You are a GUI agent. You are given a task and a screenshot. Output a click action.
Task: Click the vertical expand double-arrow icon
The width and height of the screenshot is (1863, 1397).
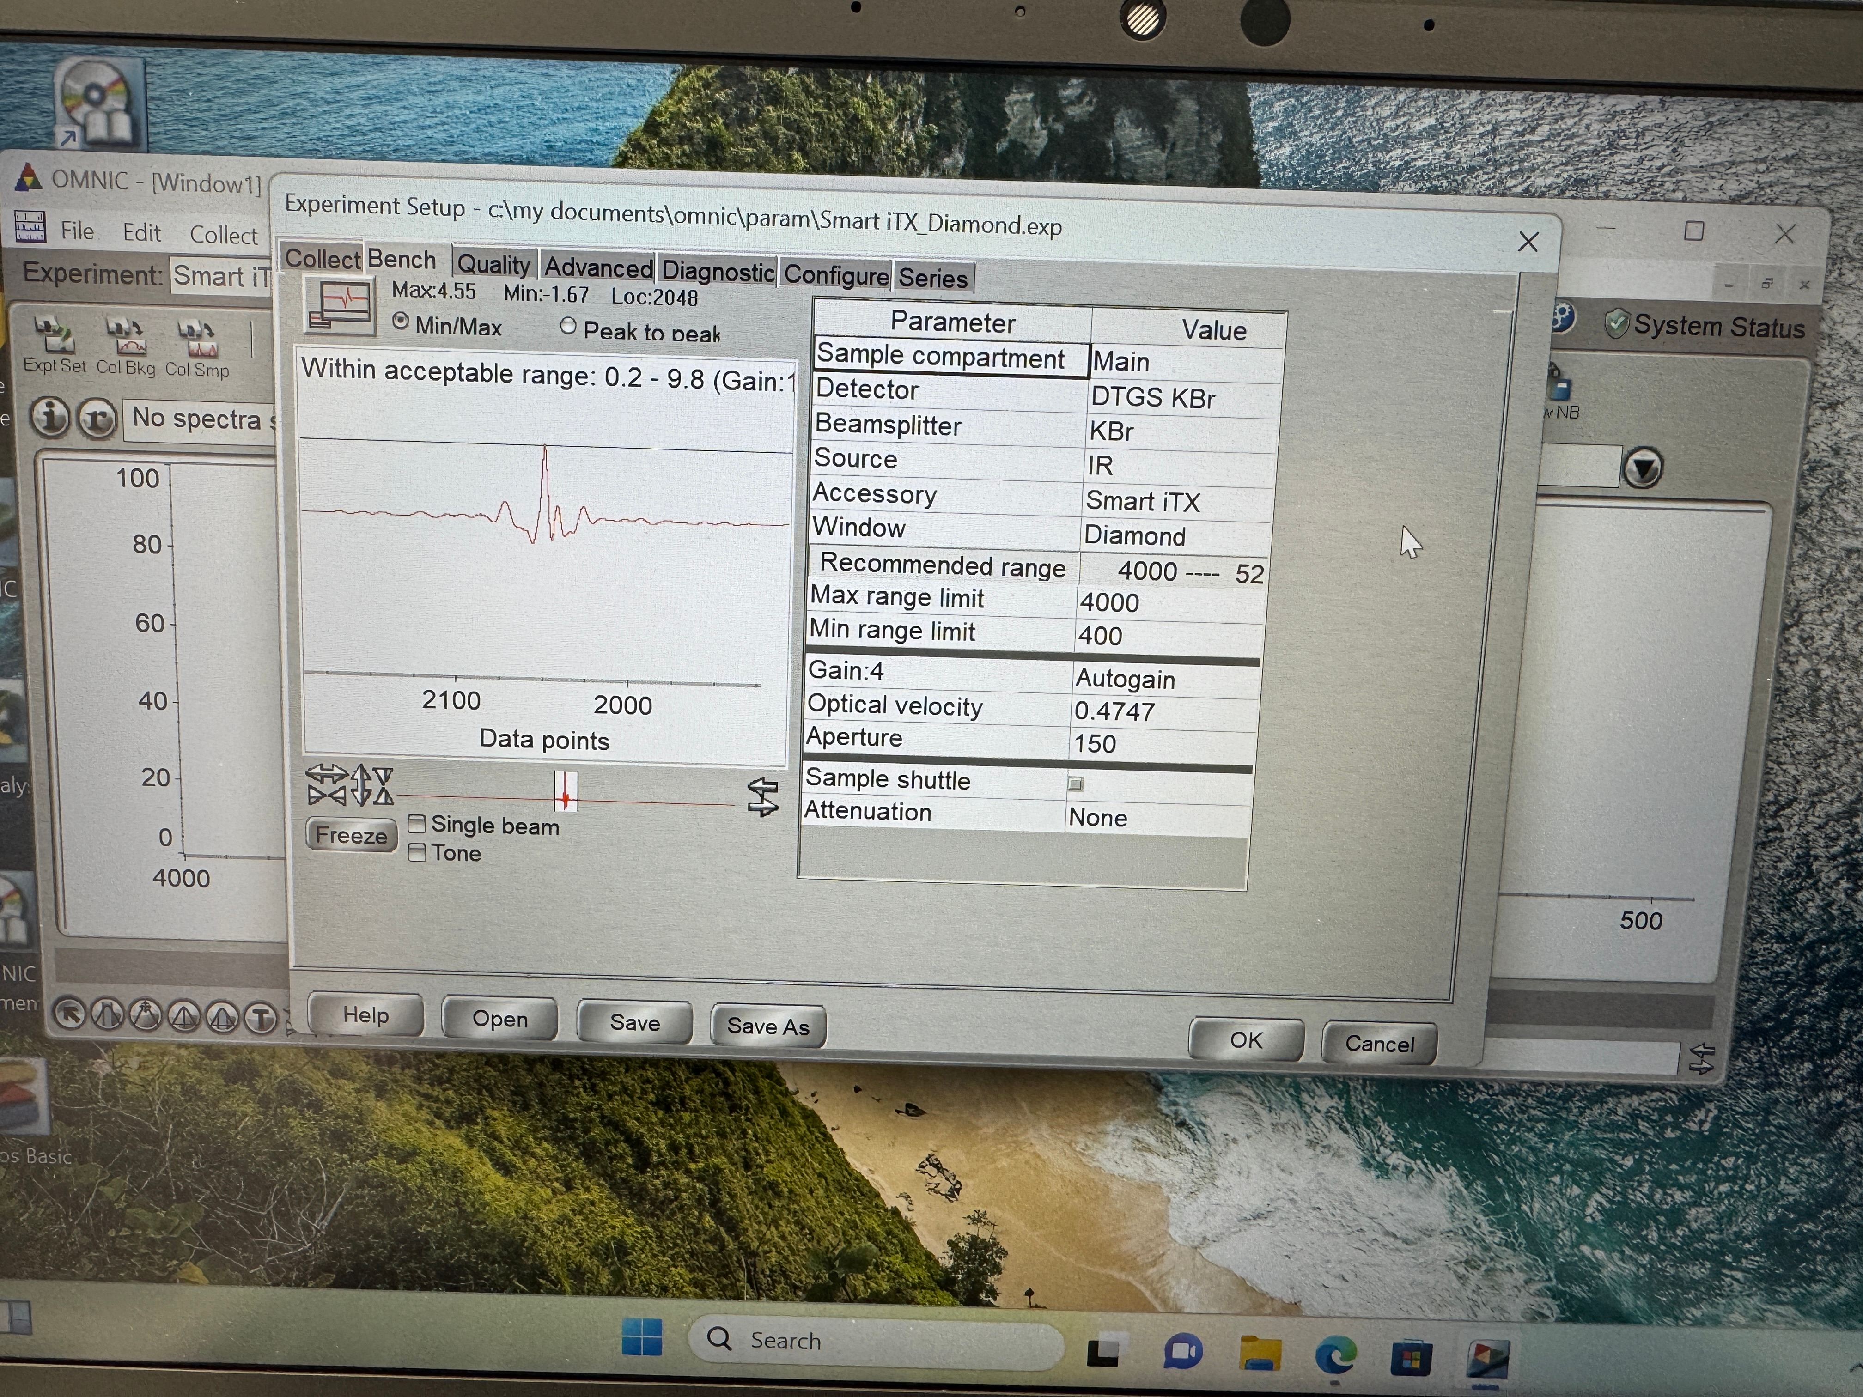(360, 785)
